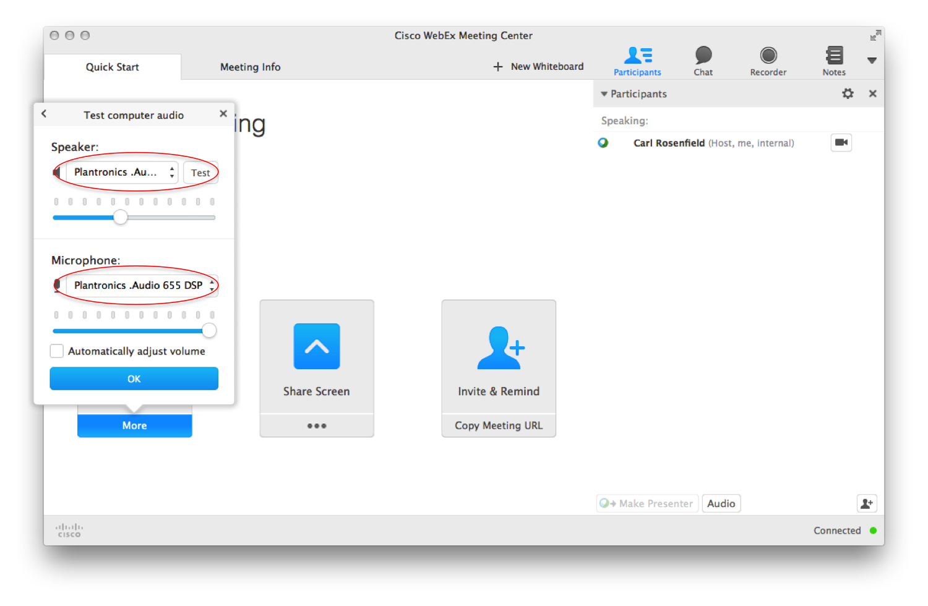Expand the toolbar overflow arrow next to Notes
The height and width of the screenshot is (606, 928).
pos(872,61)
